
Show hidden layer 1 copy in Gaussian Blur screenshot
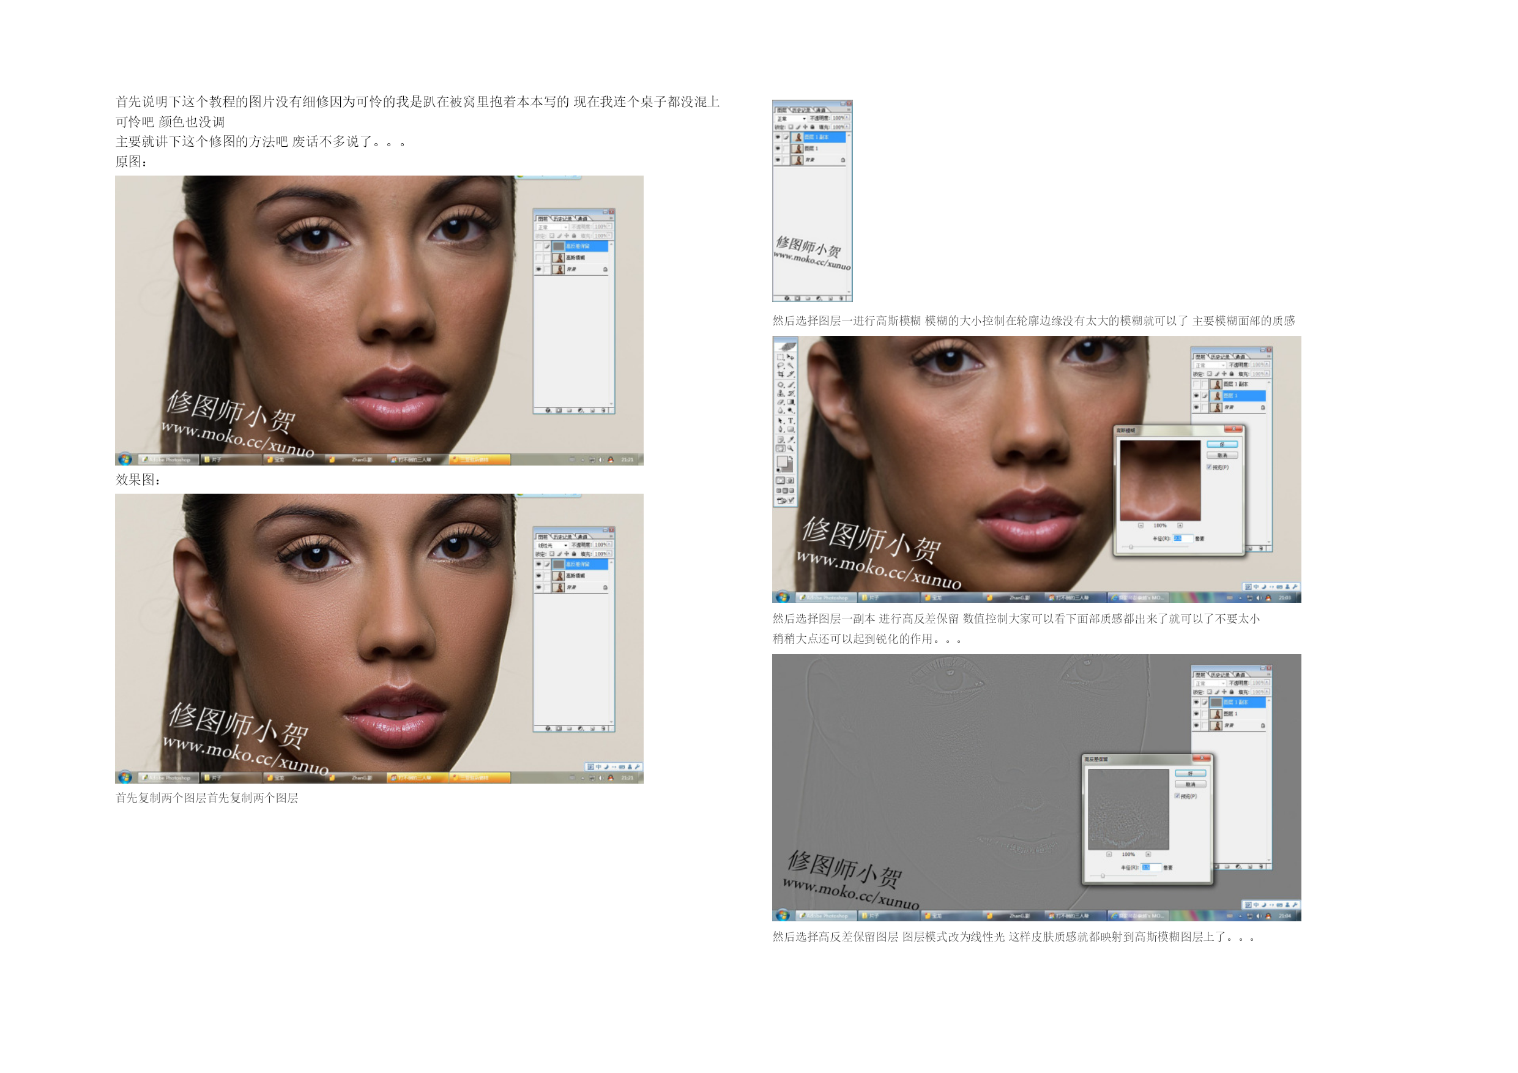pyautogui.click(x=1196, y=385)
